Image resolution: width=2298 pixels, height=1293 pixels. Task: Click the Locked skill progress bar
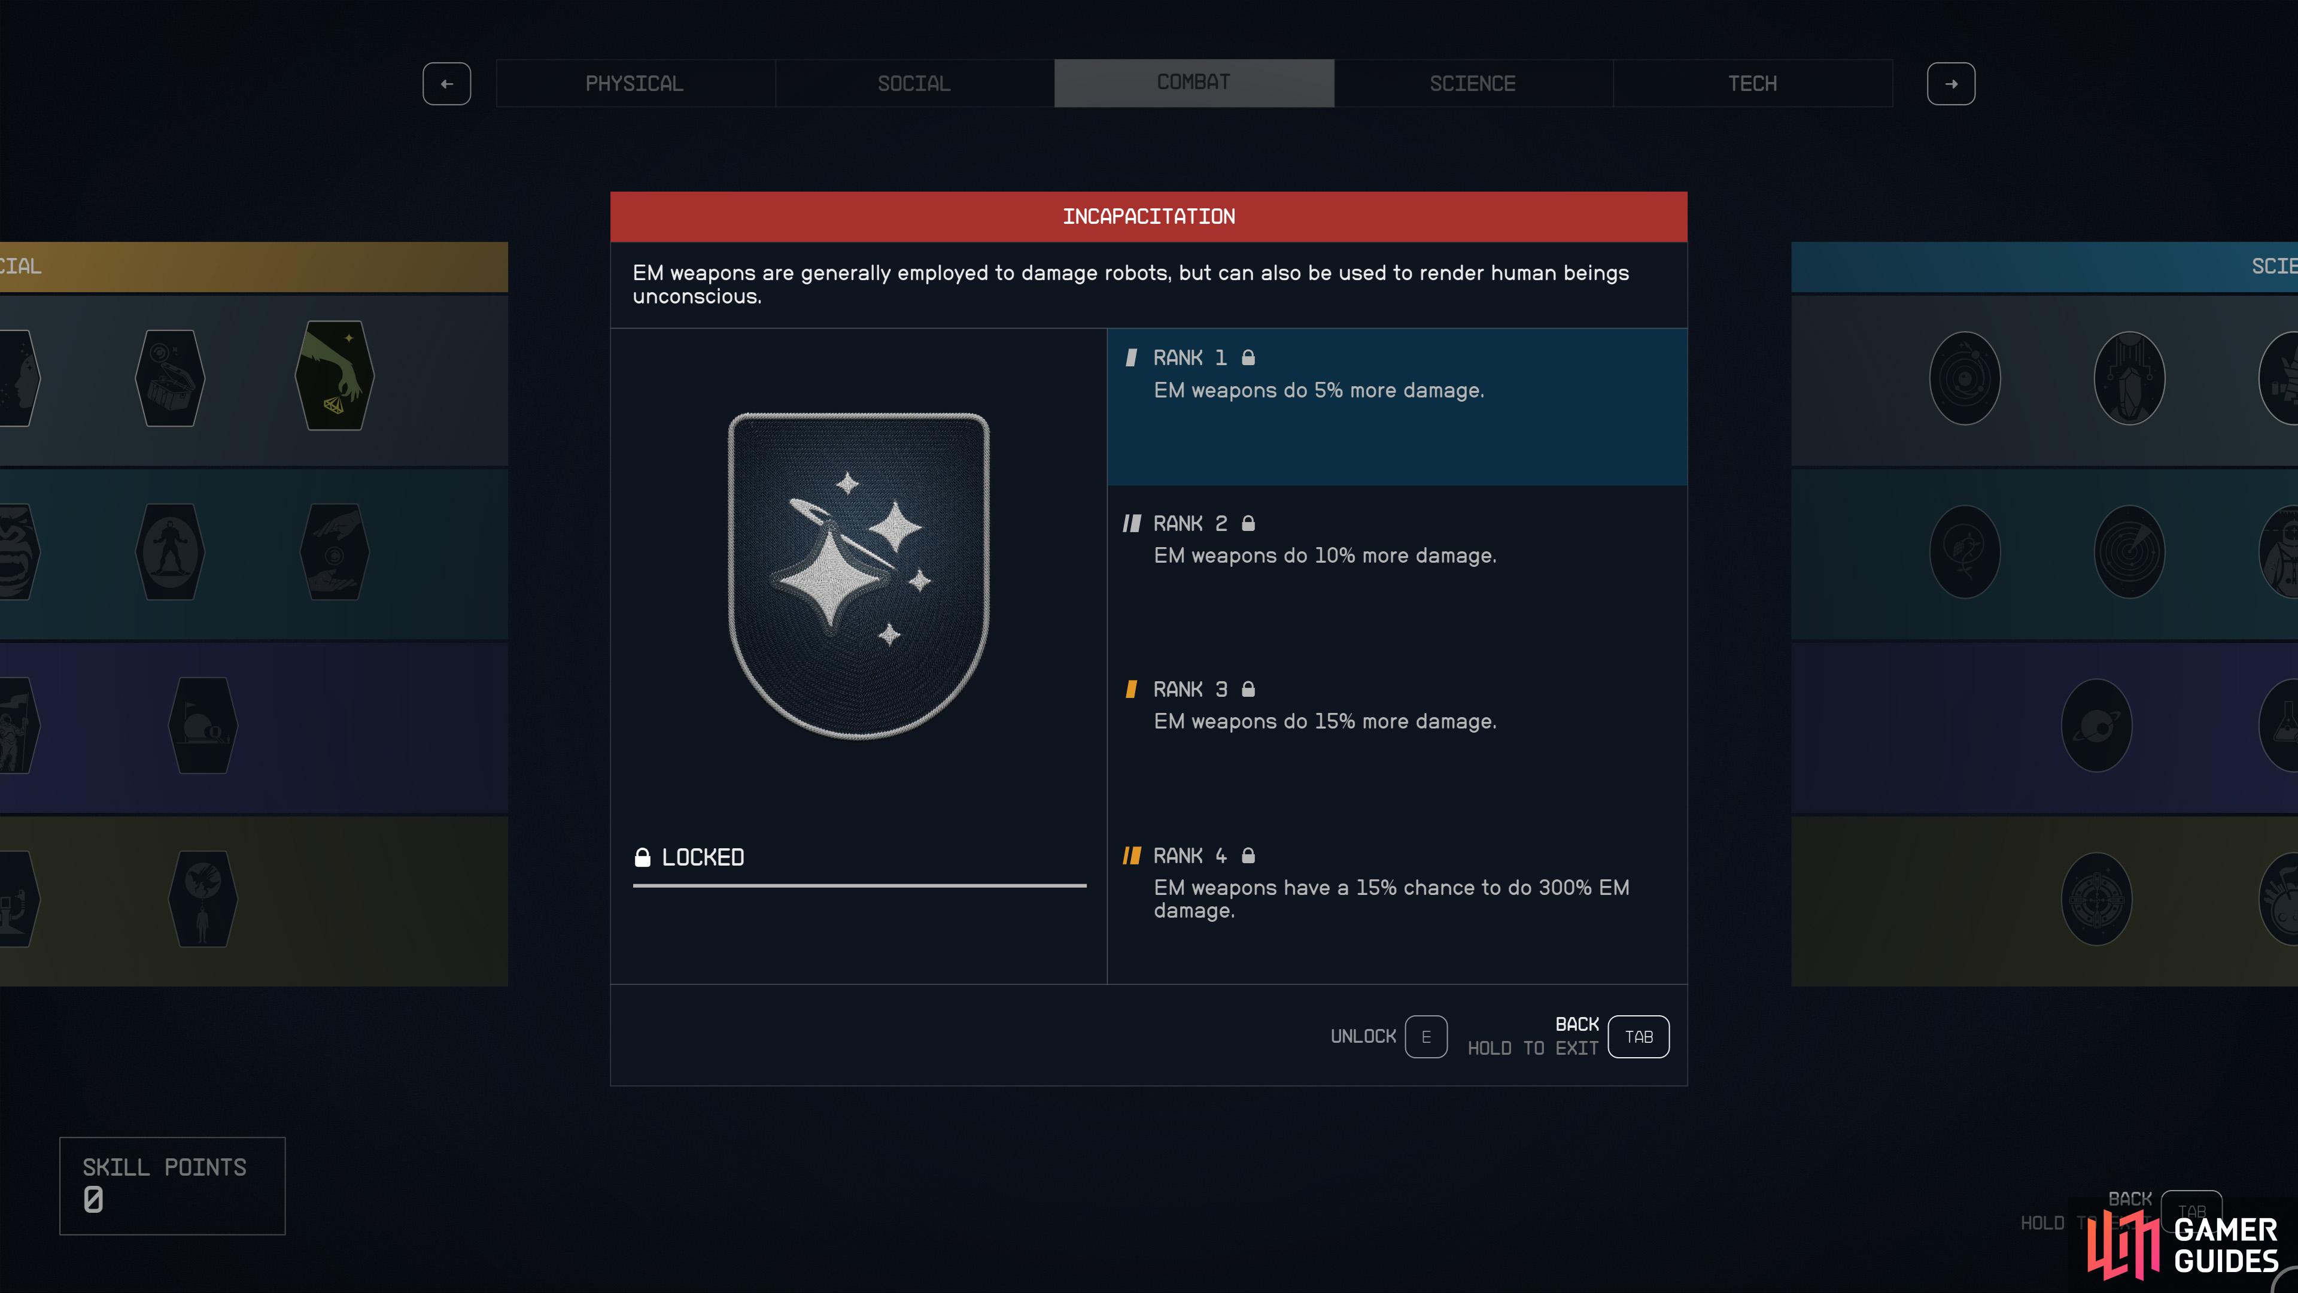[x=859, y=885]
